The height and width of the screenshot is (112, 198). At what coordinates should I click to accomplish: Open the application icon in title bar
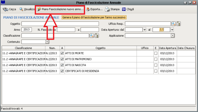[x=3, y=2]
